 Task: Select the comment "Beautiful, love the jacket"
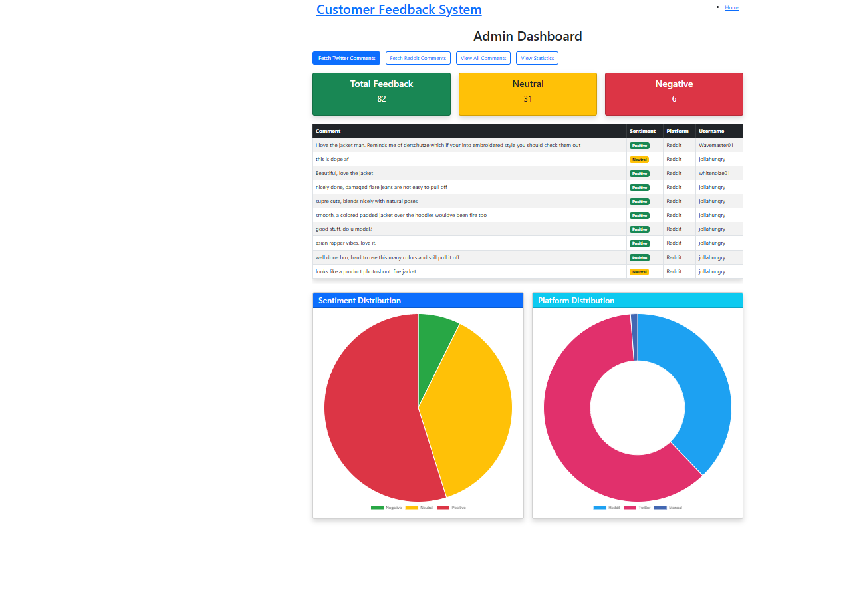pyautogui.click(x=344, y=173)
